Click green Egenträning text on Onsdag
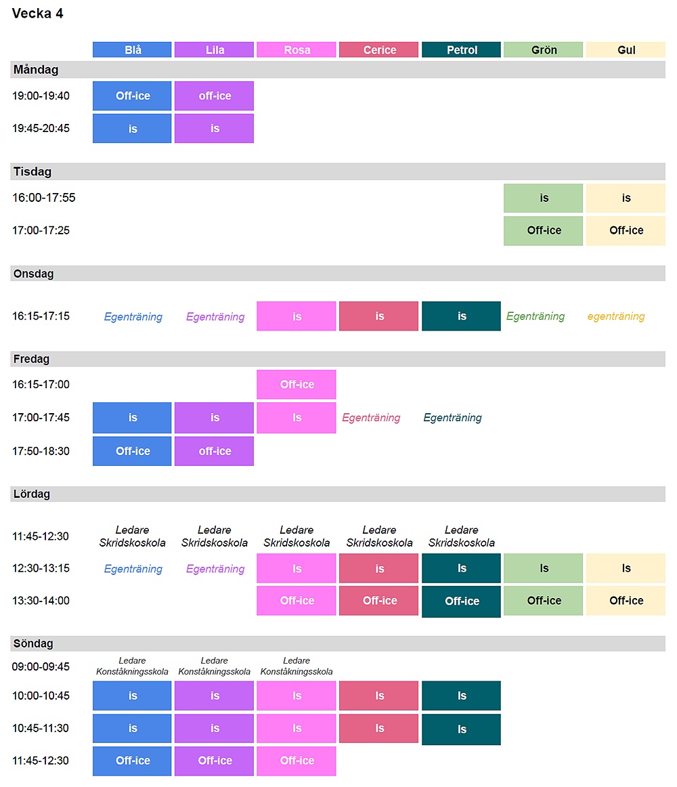The width and height of the screenshot is (677, 787). tap(535, 316)
